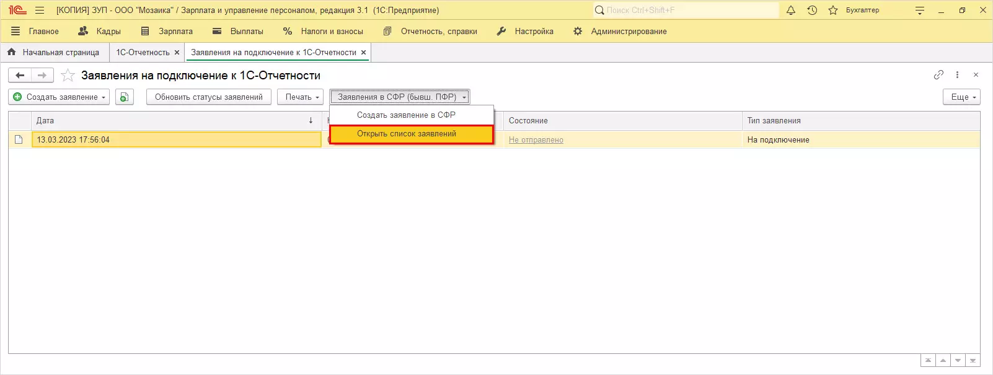Sort by the Дата column header

[x=177, y=121]
